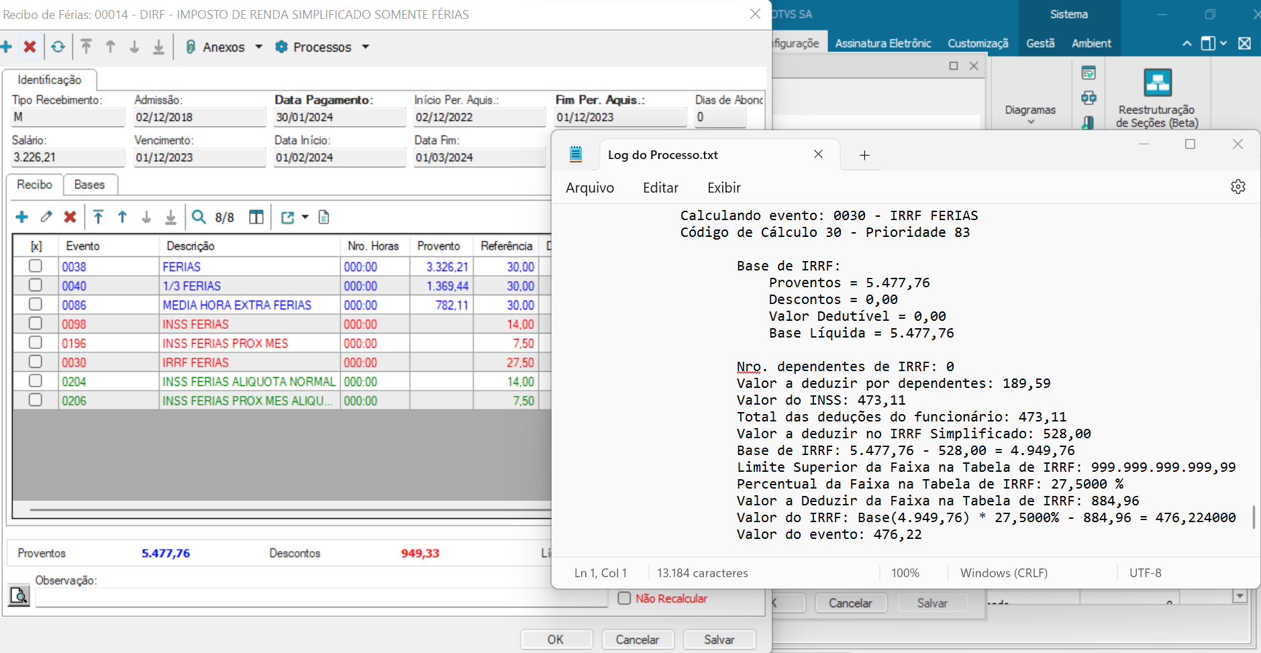This screenshot has width=1261, height=653.
Task: Check the box for event 0098 INSS FERIAS
Action: 36,323
